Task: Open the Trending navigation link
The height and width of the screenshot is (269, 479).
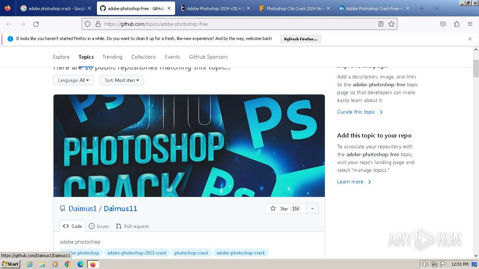Action: pyautogui.click(x=112, y=57)
